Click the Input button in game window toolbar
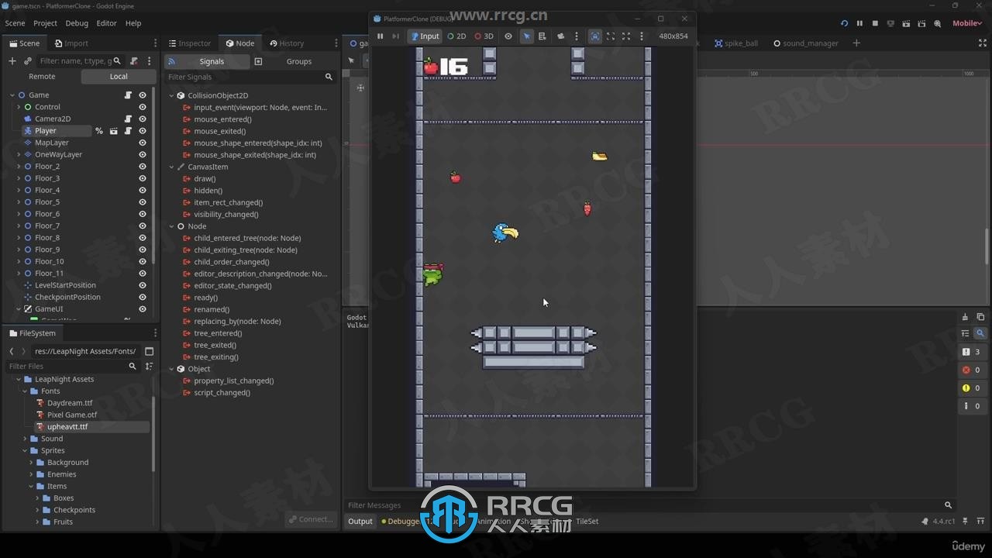992x558 pixels. pyautogui.click(x=425, y=36)
